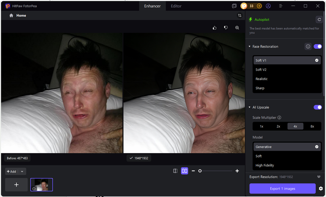
Task: Click the Export 1 images button
Action: (283, 189)
